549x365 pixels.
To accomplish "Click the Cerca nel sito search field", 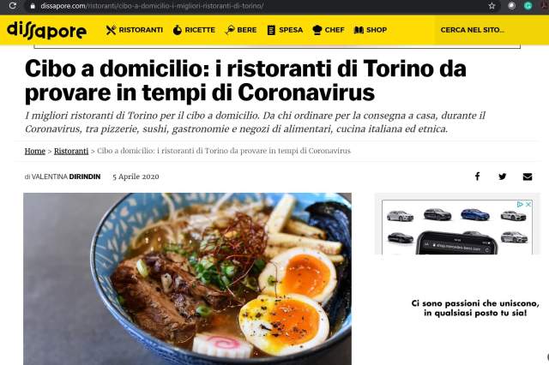I will tap(490, 30).
